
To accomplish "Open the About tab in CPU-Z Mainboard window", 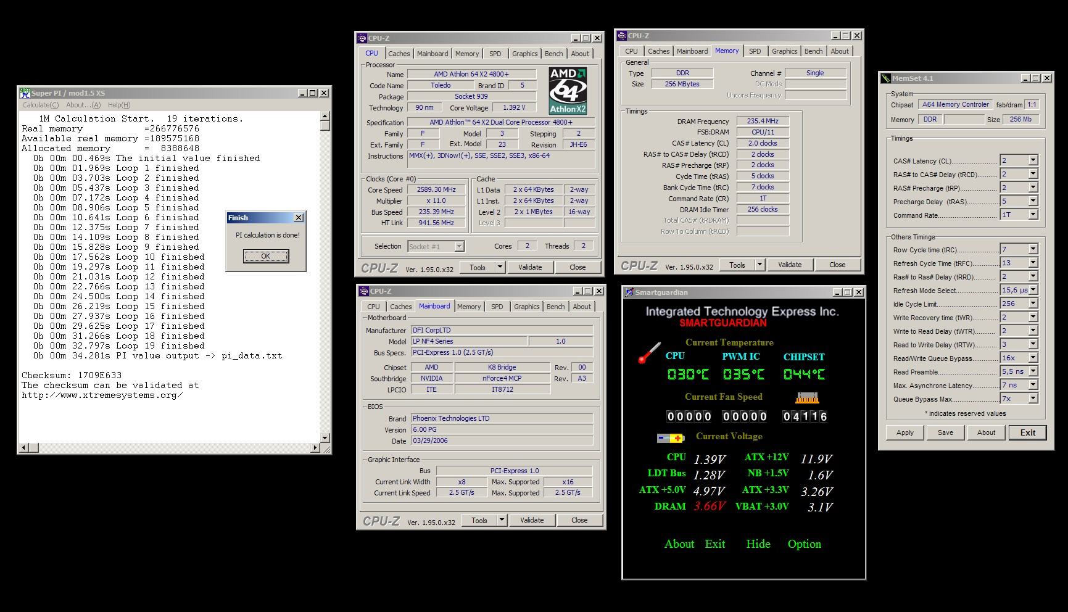I will click(x=582, y=307).
